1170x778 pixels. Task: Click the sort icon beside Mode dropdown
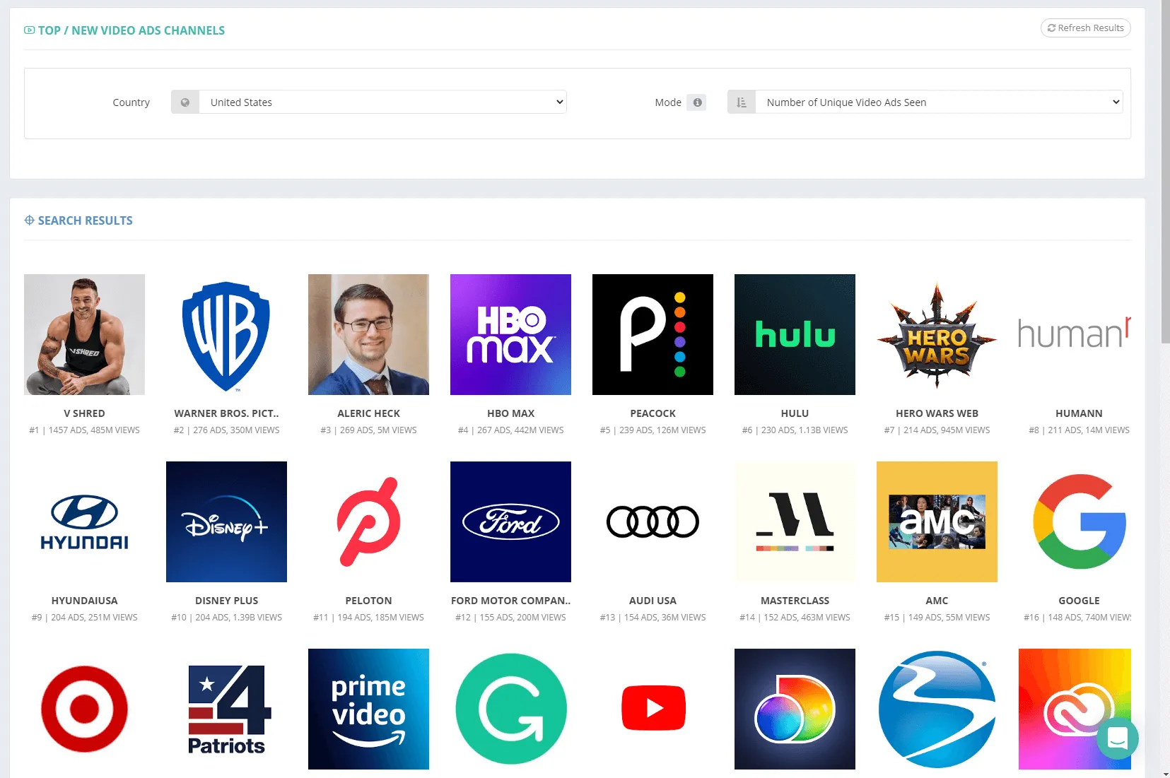(741, 102)
